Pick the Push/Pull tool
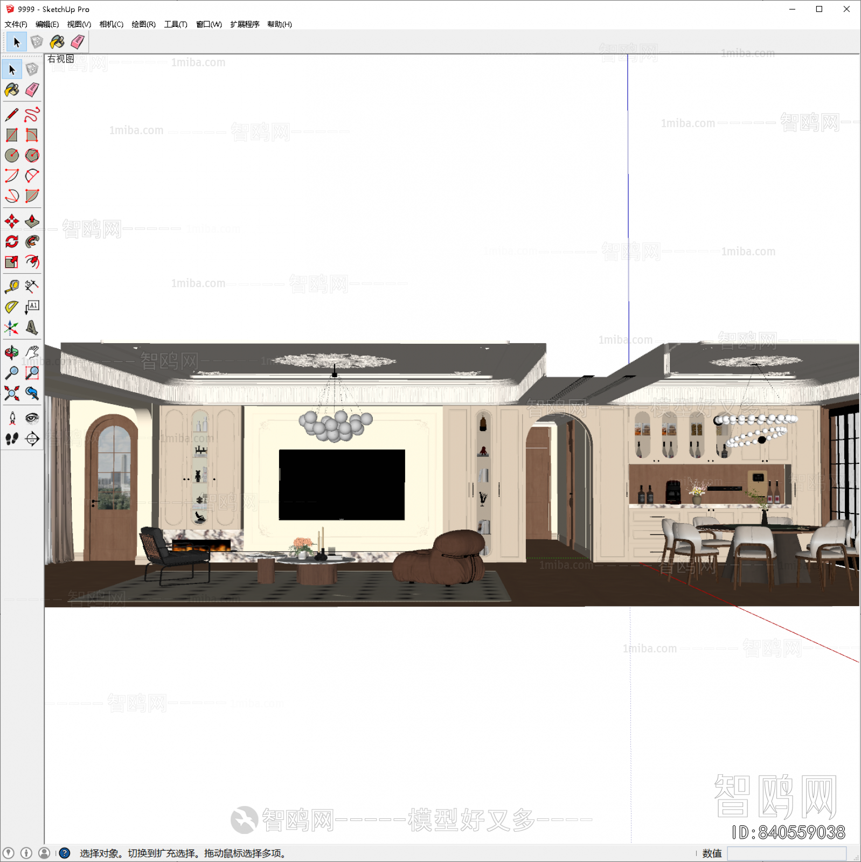The height and width of the screenshot is (862, 861). (32, 221)
